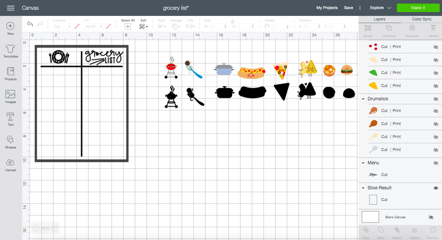Open My Projects
Image resolution: width=442 pixels, height=240 pixels.
[x=327, y=8]
